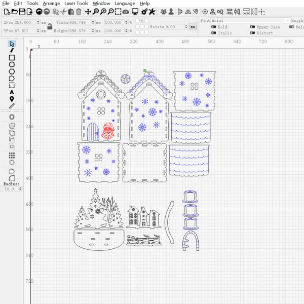Screen dimensions: 304x304
Task: Toggle the Upper Case switch
Action: click(x=253, y=27)
